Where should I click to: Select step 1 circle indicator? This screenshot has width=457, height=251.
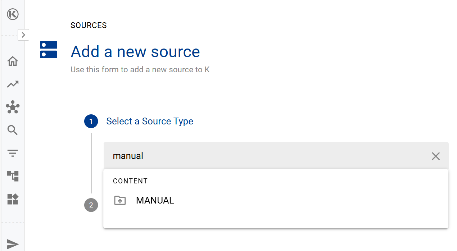tap(91, 122)
